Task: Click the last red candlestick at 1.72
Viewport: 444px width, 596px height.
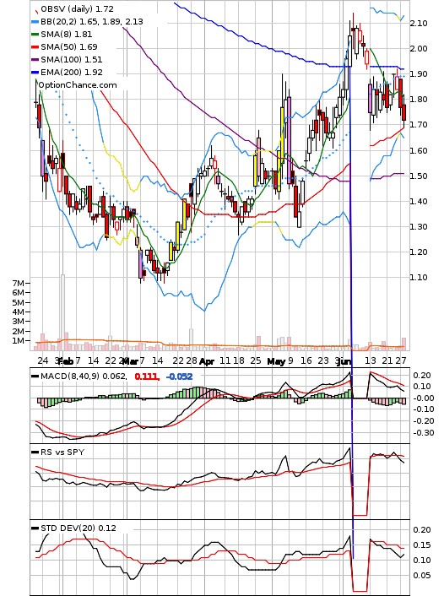Action: 403,112
